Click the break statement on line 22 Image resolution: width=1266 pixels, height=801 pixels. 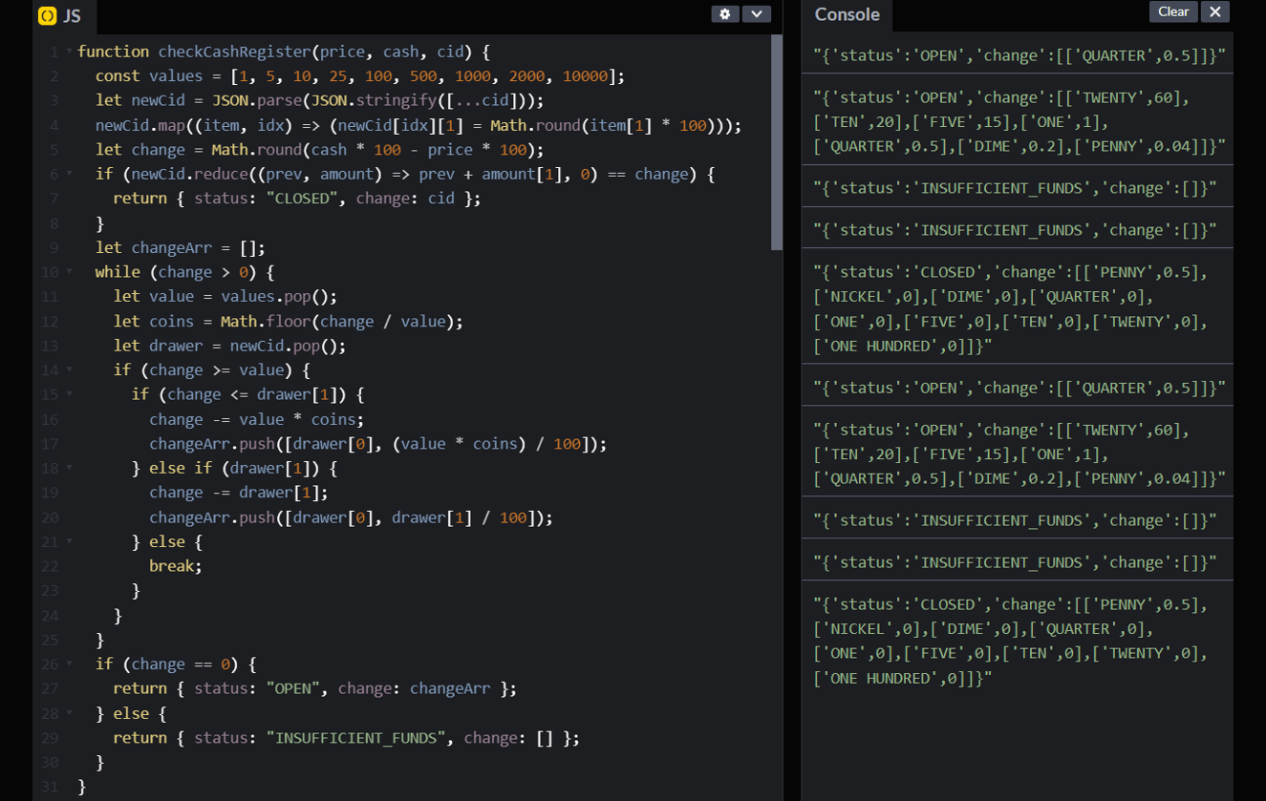(x=176, y=566)
